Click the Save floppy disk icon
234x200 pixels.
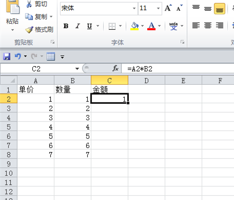(x=7, y=57)
